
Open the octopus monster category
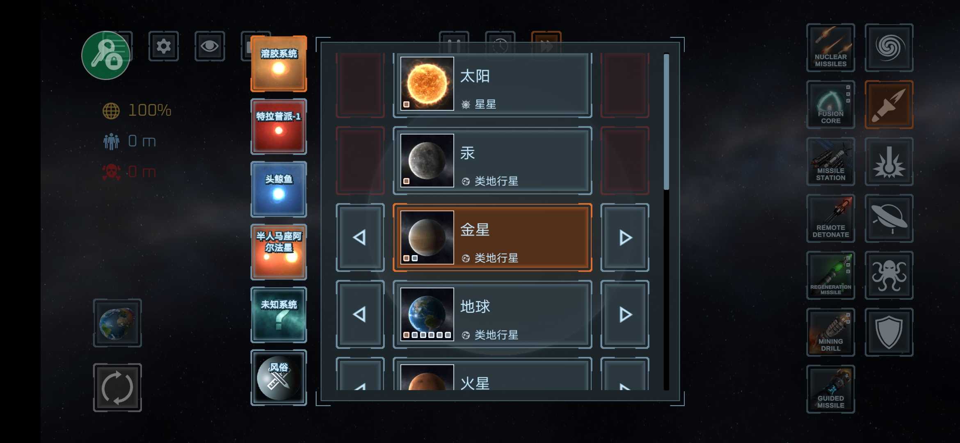click(889, 276)
